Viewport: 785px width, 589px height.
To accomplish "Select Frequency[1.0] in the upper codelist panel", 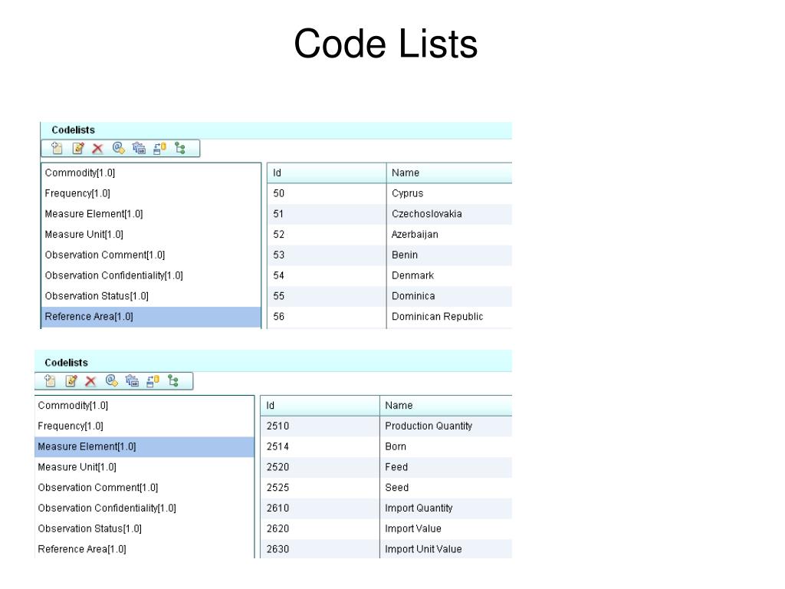I will point(151,193).
